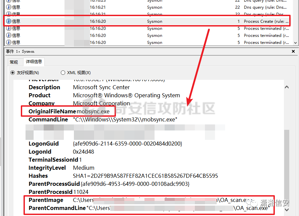
Task: Switch to the 常规 tab
Action: [14, 62]
